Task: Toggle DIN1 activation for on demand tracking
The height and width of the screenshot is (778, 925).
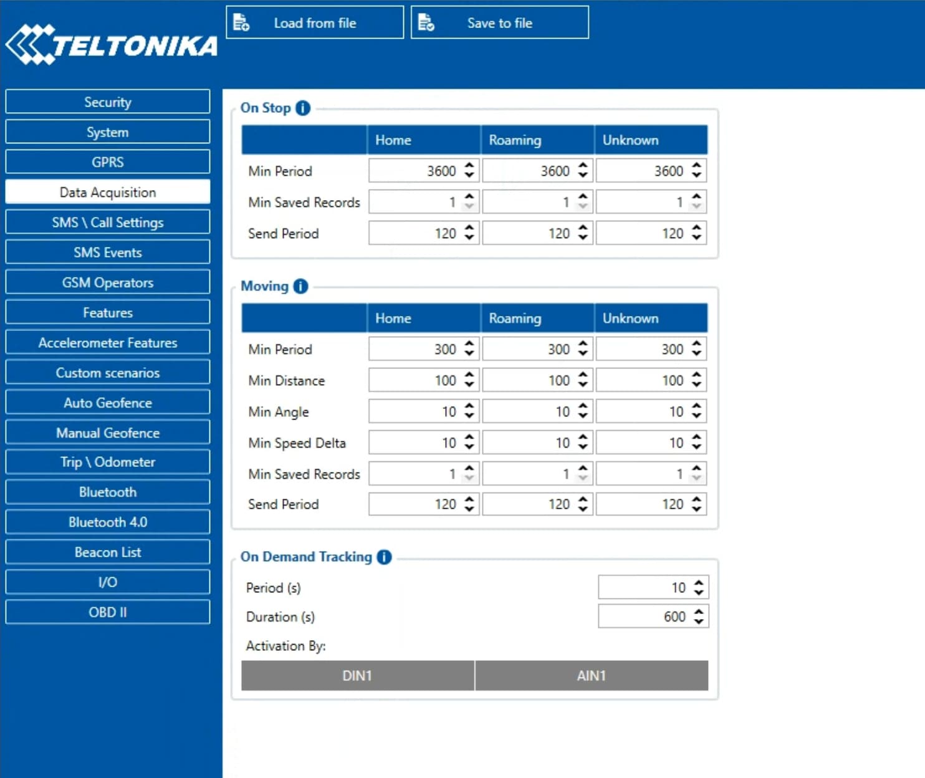Action: click(357, 676)
